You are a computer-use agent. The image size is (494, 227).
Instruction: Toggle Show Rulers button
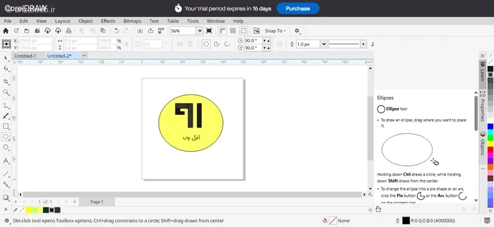click(222, 31)
